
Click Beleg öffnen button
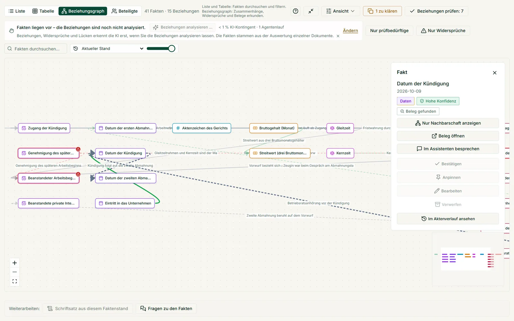[448, 136]
